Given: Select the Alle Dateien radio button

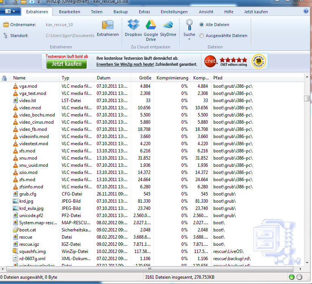Looking at the screenshot, I should [202, 25].
